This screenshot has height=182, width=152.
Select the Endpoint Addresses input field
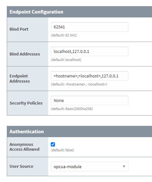click(x=90, y=76)
